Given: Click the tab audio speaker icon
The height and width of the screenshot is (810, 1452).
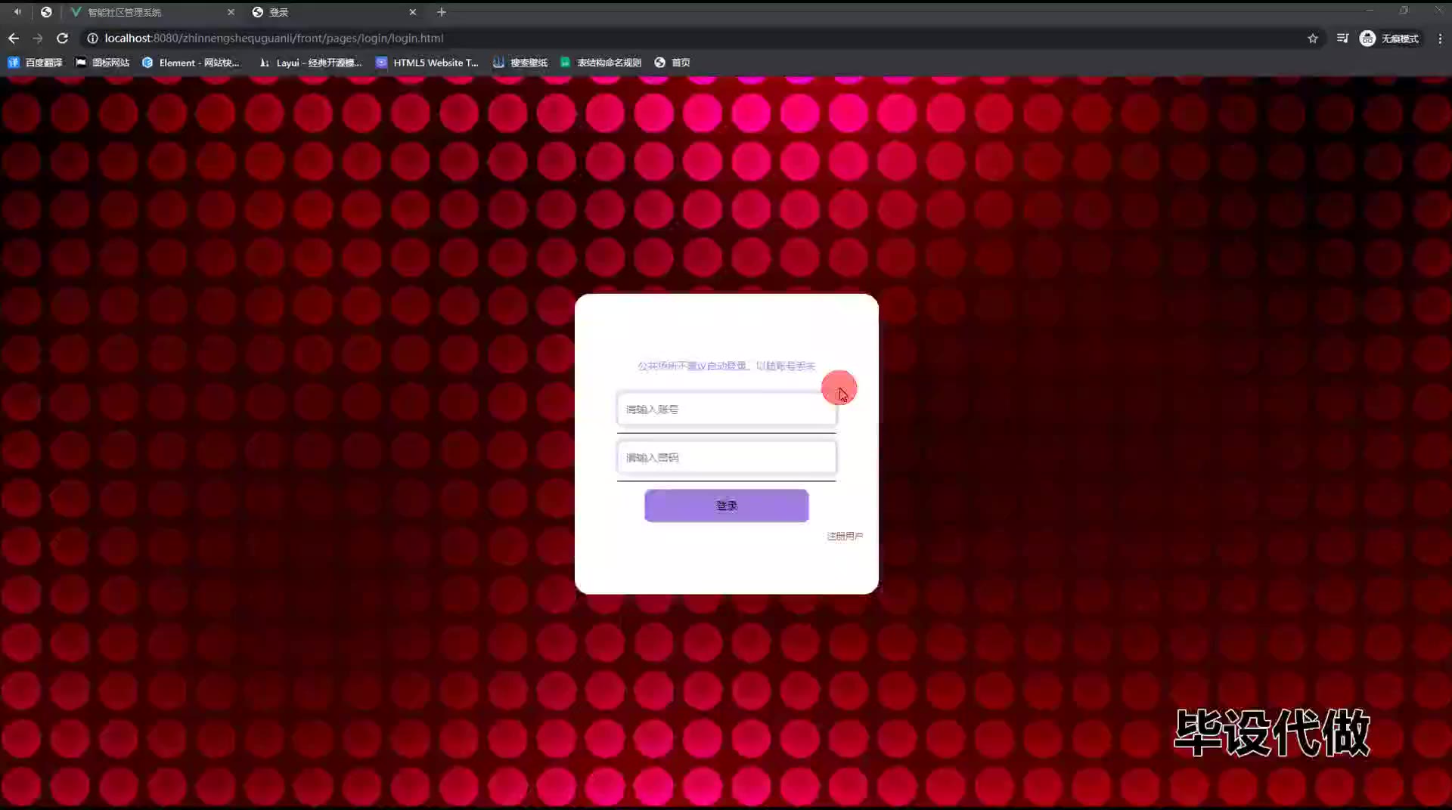Looking at the screenshot, I should pyautogui.click(x=17, y=12).
